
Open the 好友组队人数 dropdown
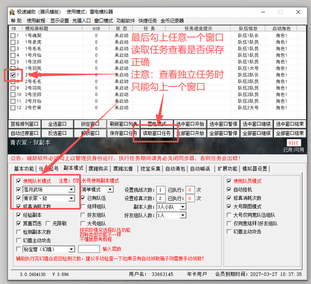(x=171, y=215)
